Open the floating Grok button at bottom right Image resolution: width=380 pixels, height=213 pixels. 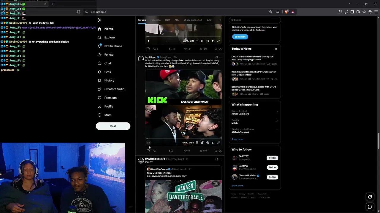coord(370,197)
